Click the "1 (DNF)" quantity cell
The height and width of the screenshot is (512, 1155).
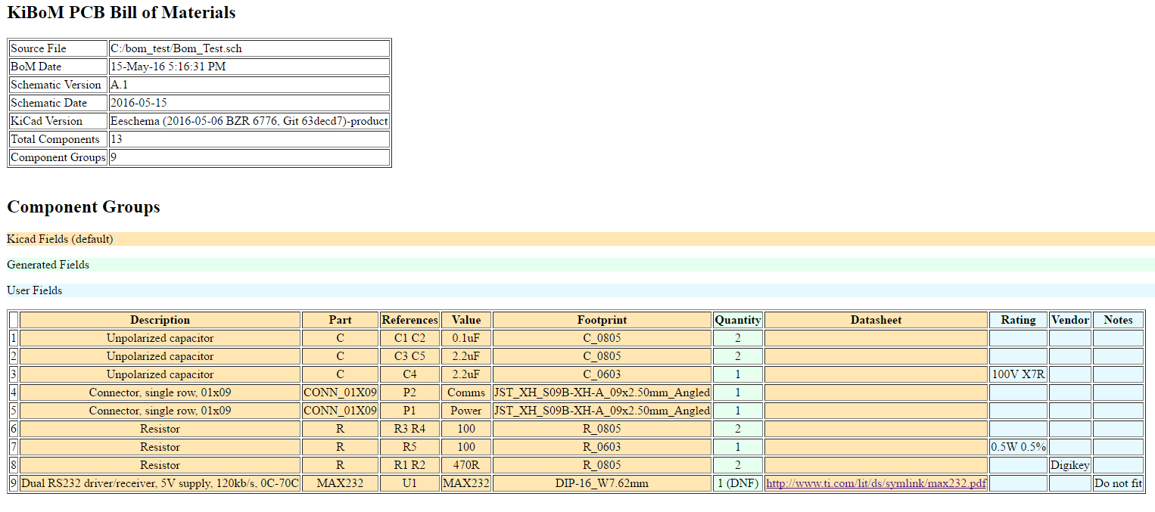click(x=737, y=483)
